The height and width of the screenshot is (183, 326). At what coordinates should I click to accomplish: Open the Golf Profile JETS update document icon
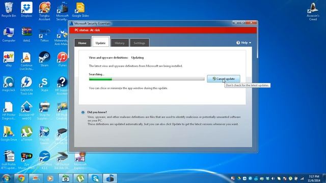click(x=9, y=160)
